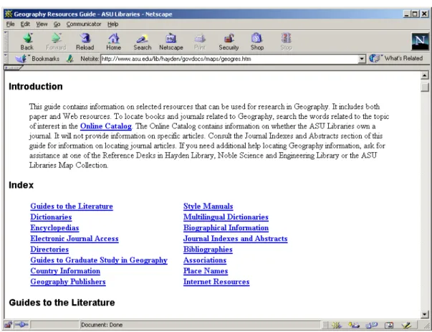
Task: Open the View menu
Action: pyautogui.click(x=42, y=24)
